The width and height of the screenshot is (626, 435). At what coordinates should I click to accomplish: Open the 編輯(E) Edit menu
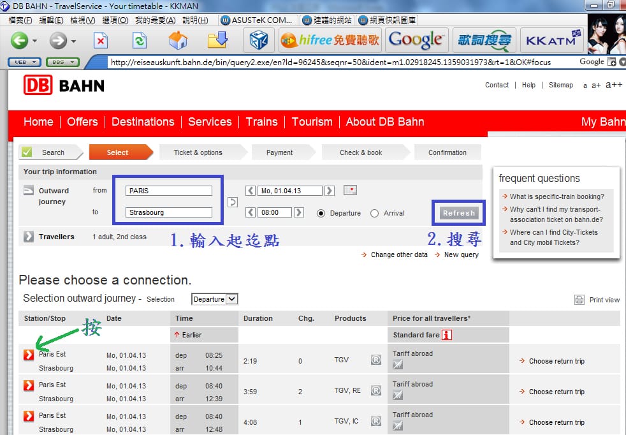click(51, 20)
